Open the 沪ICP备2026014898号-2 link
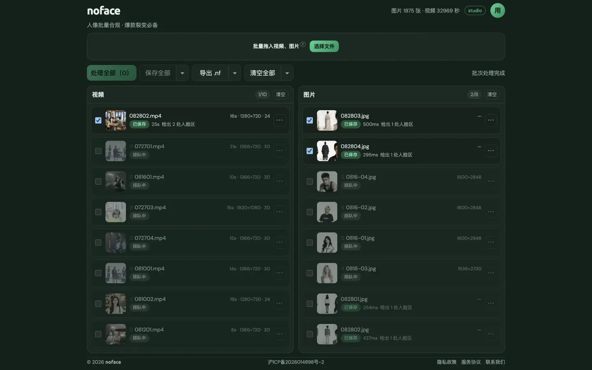Screen dimensions: 592x370 (296, 362)
